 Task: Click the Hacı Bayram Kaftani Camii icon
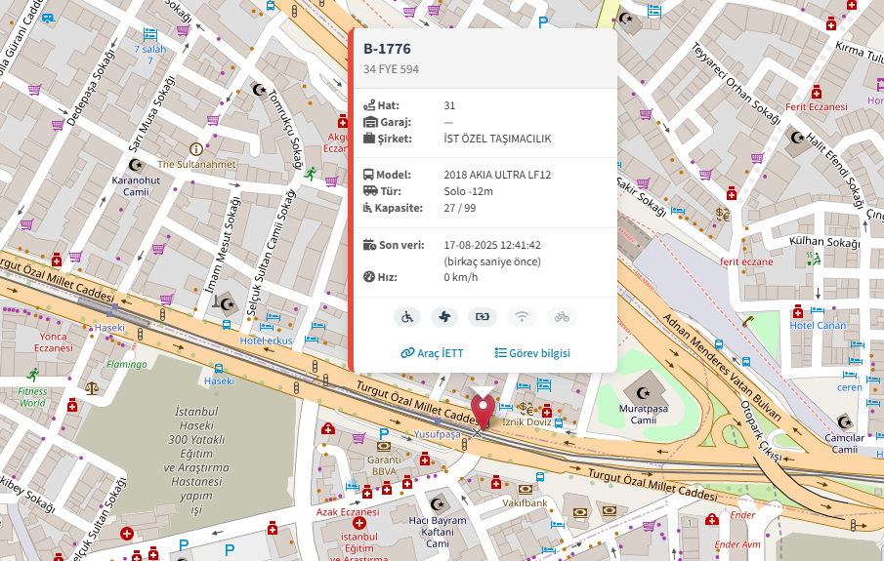pos(437,504)
